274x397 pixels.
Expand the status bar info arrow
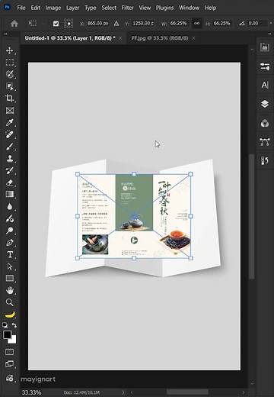pos(123,392)
